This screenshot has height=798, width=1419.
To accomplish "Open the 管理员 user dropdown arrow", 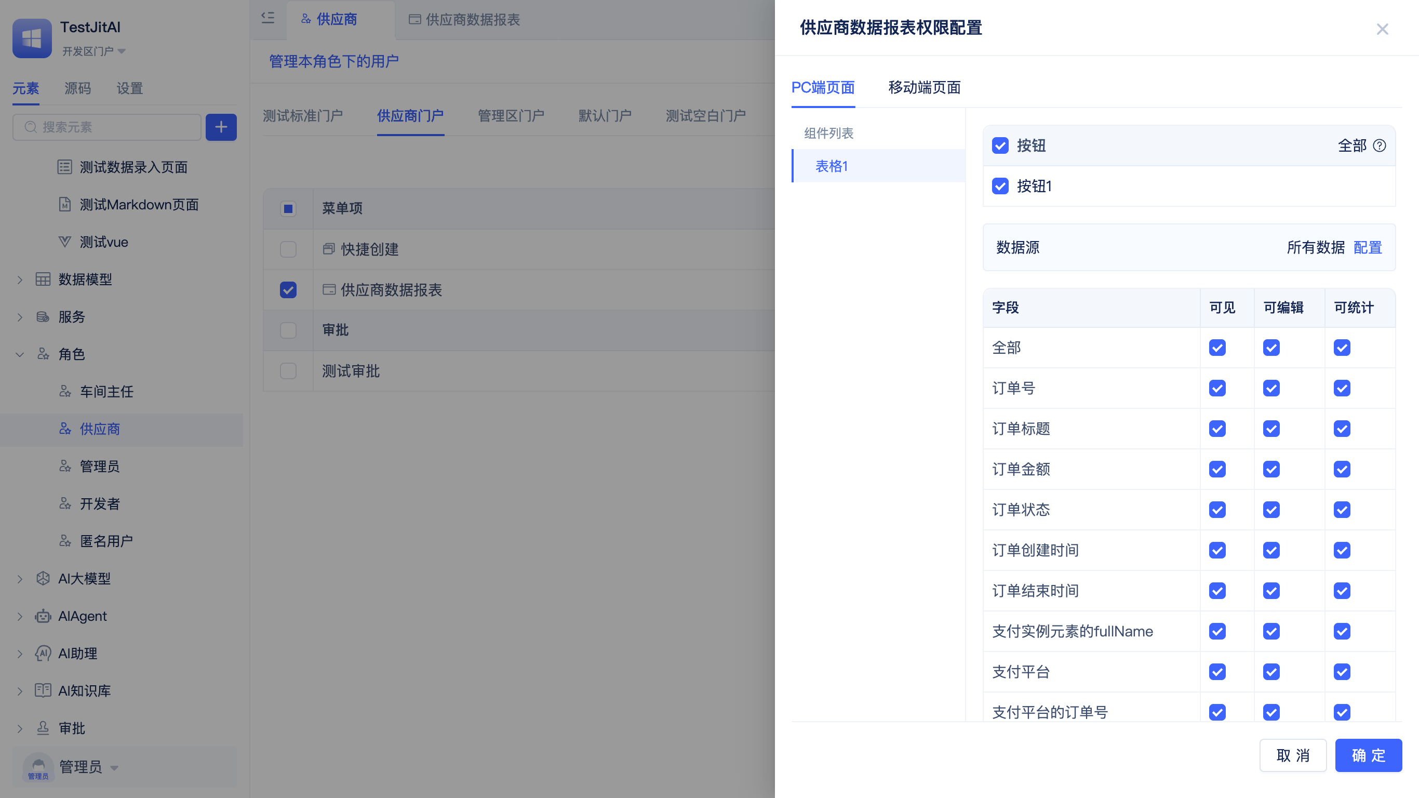I will tap(115, 768).
